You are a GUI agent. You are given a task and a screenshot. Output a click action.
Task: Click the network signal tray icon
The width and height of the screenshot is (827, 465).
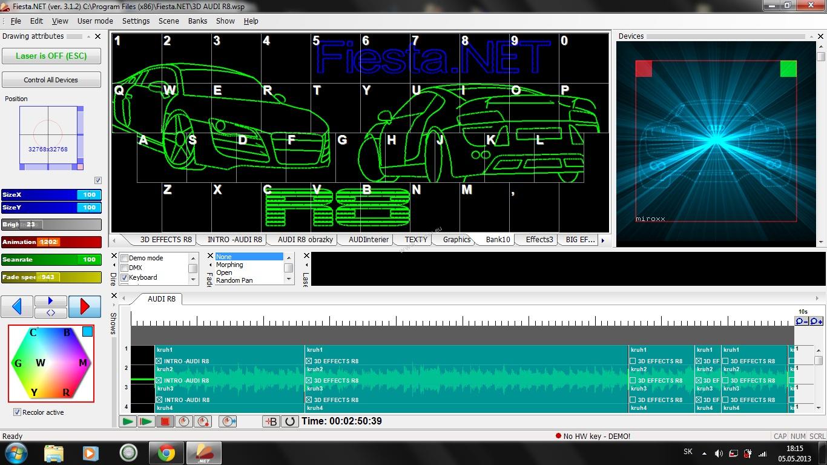pos(763,453)
